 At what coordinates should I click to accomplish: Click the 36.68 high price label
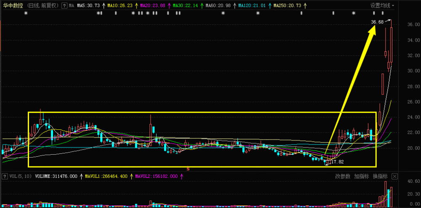pyautogui.click(x=377, y=22)
